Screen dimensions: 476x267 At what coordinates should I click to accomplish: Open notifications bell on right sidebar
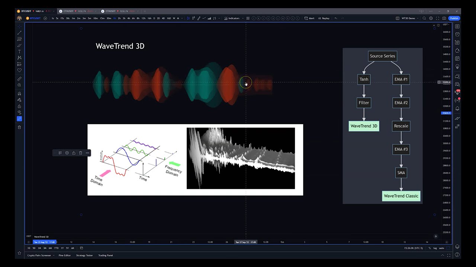point(457,109)
